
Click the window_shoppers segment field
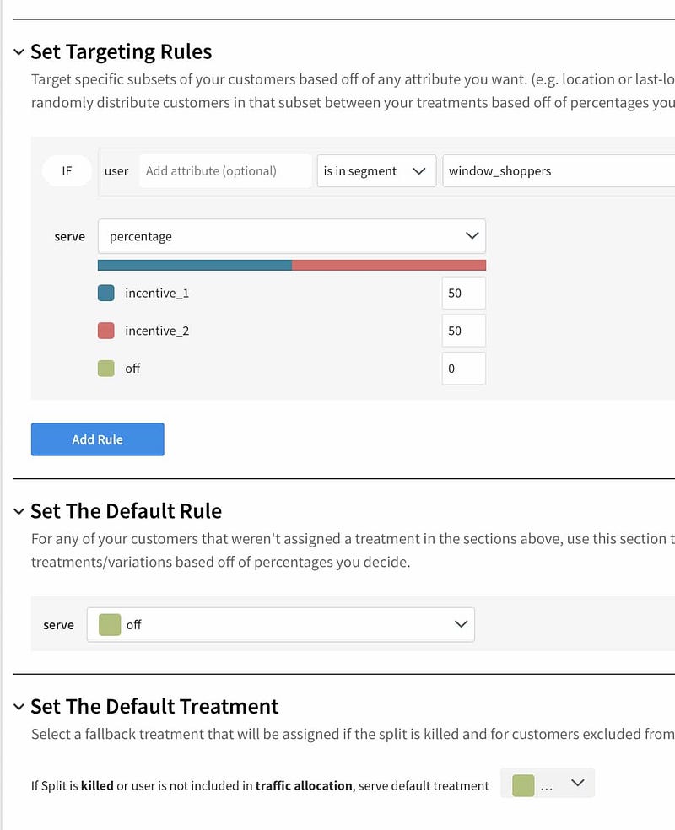(x=559, y=171)
